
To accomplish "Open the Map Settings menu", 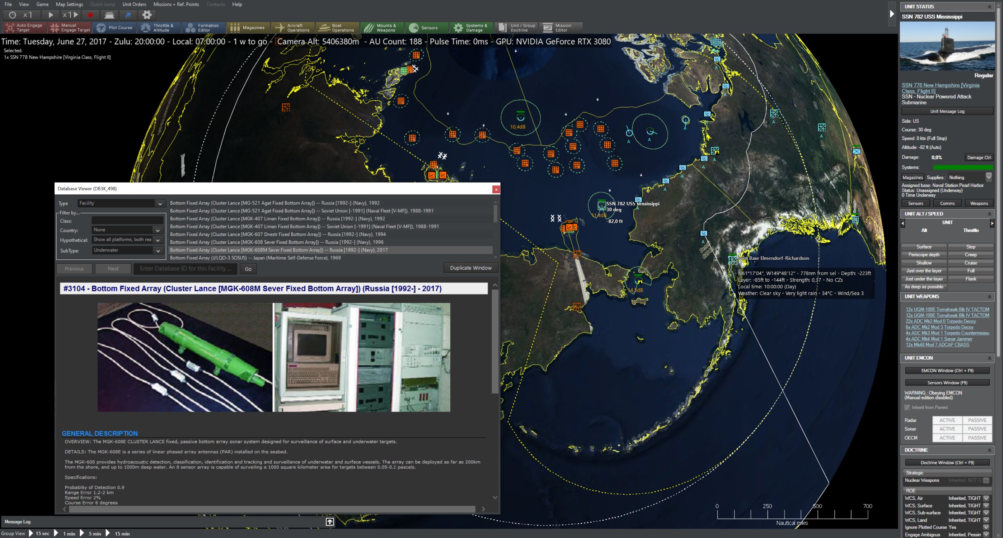I will tap(69, 4).
